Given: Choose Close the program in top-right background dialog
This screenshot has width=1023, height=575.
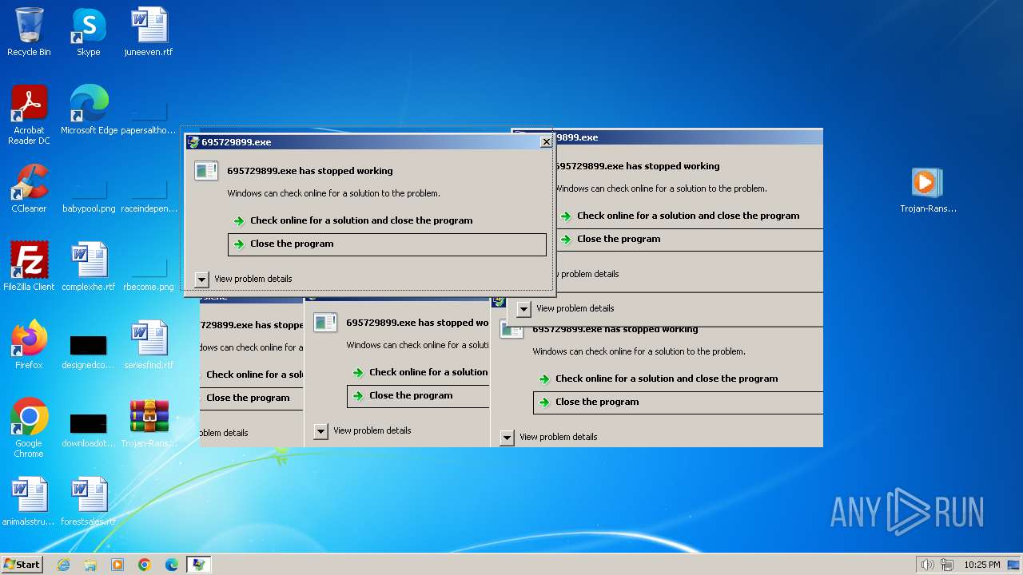Looking at the screenshot, I should click(688, 239).
